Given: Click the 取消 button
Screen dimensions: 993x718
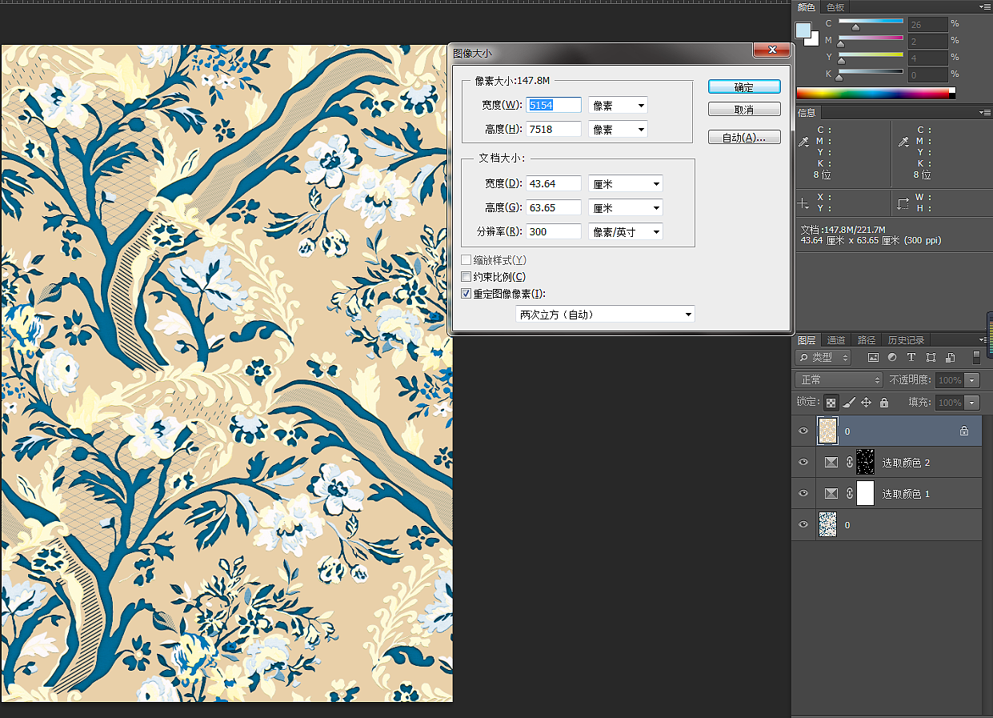Looking at the screenshot, I should pyautogui.click(x=744, y=110).
